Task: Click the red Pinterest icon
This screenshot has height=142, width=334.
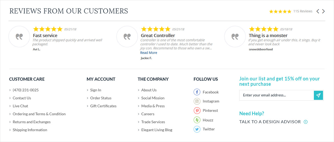Action: click(197, 111)
